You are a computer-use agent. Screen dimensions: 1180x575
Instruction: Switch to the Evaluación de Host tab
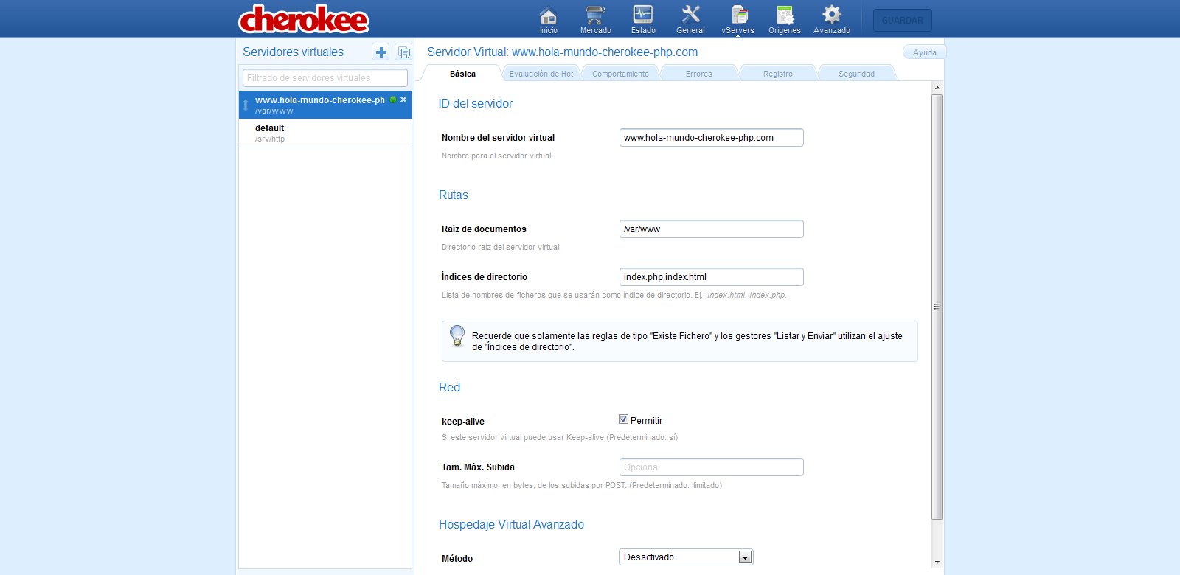pyautogui.click(x=541, y=74)
